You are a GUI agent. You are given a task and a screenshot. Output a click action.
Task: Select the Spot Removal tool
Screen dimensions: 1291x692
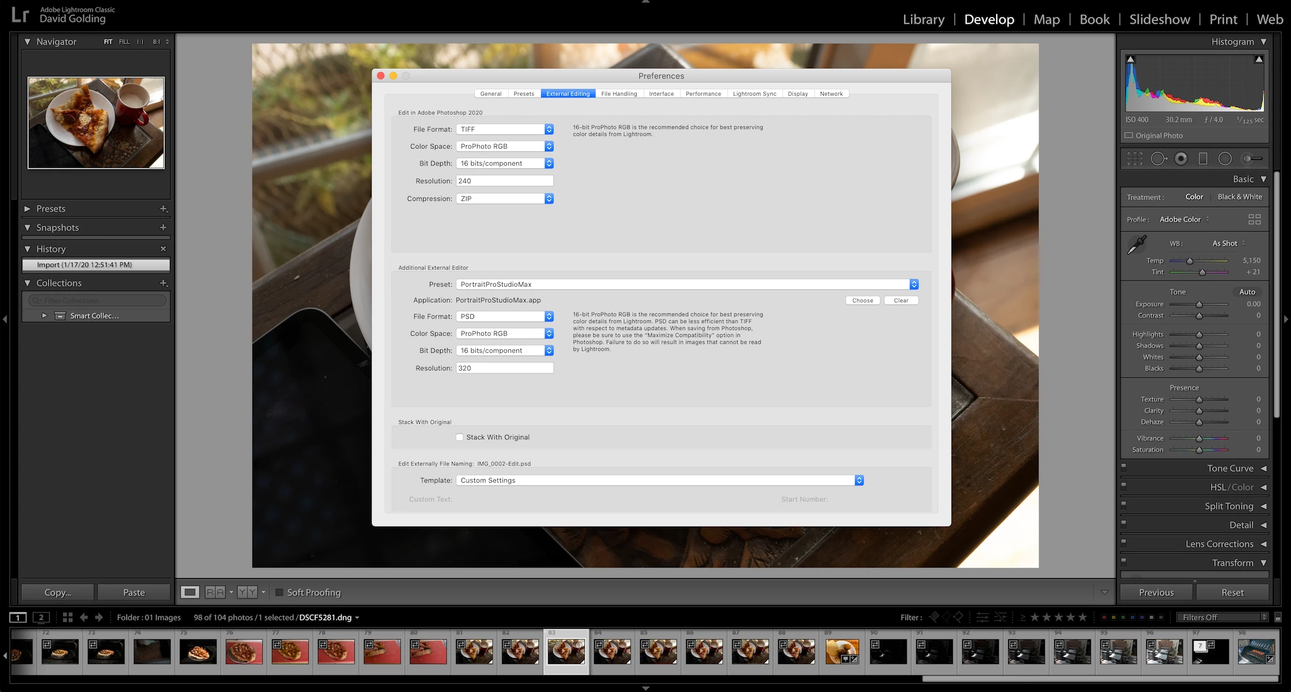[1159, 159]
